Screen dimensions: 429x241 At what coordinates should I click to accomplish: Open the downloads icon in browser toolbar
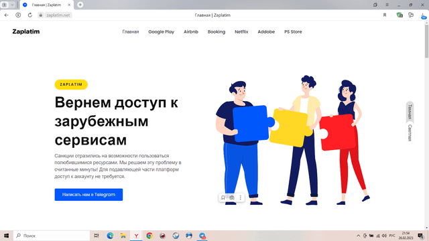tap(423, 15)
